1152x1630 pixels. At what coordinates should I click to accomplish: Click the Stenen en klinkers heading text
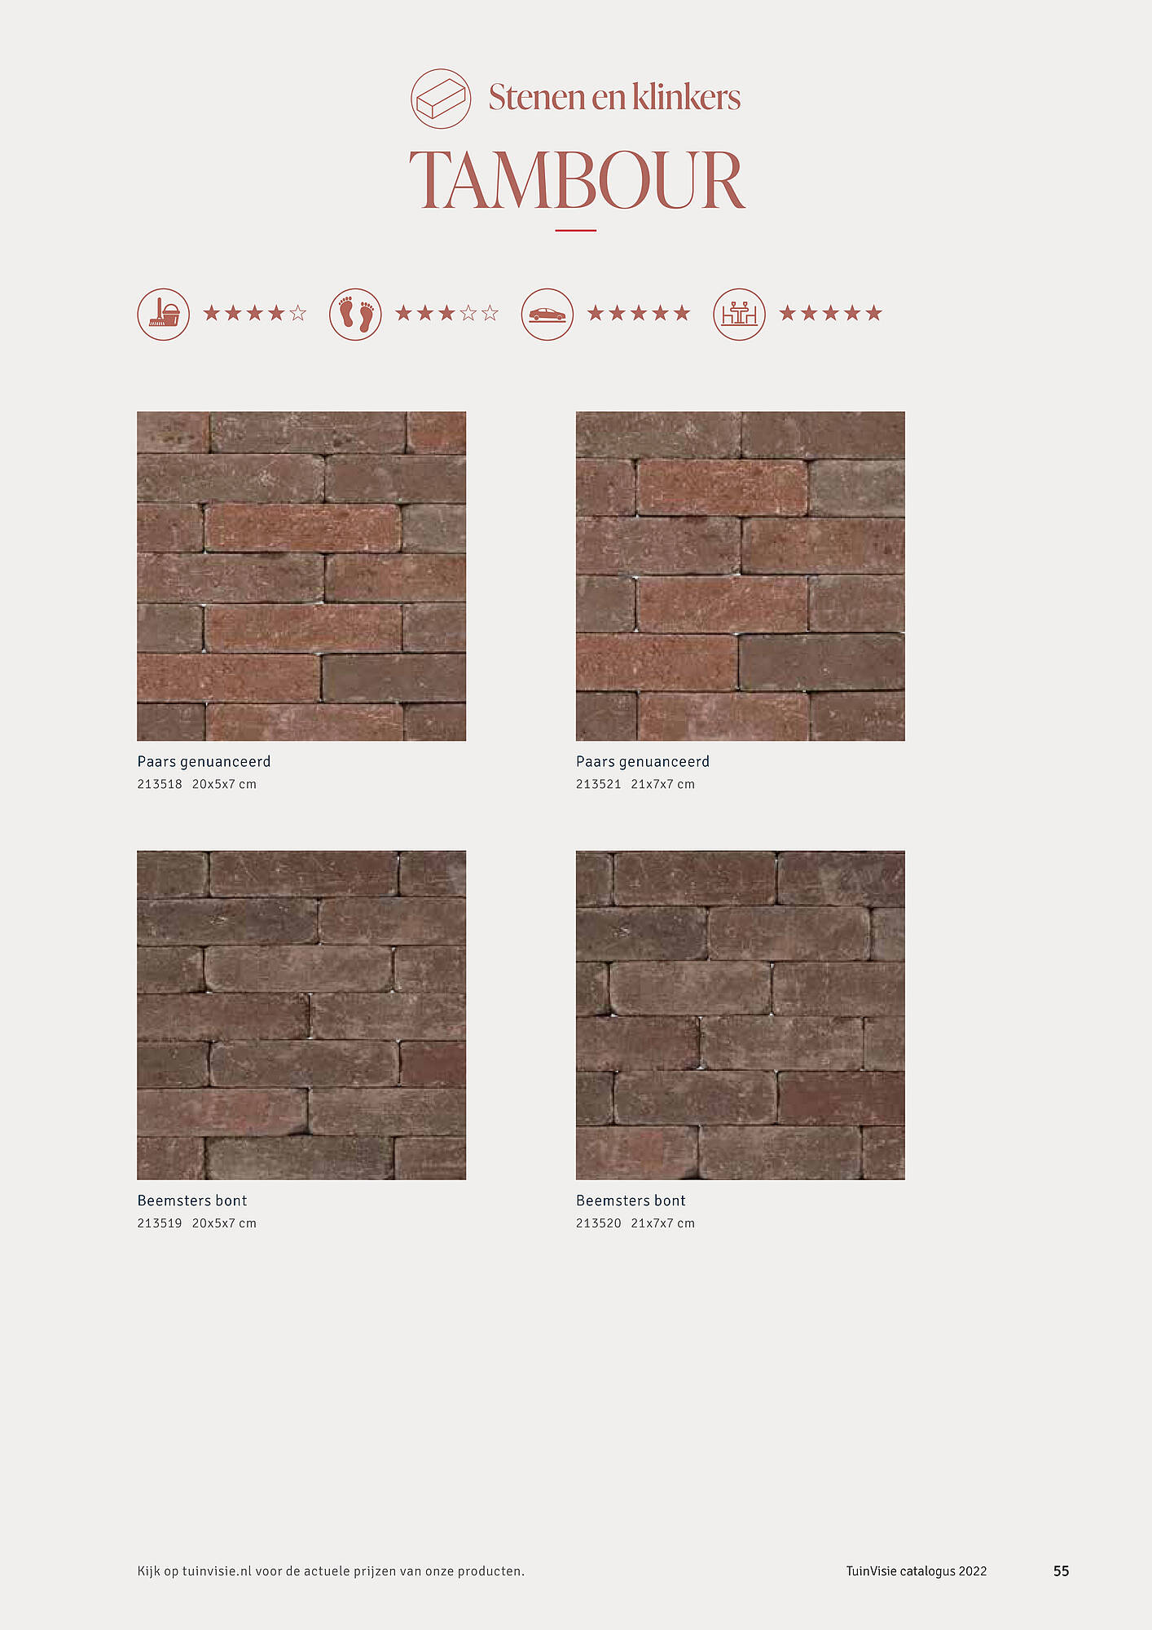[x=614, y=97]
